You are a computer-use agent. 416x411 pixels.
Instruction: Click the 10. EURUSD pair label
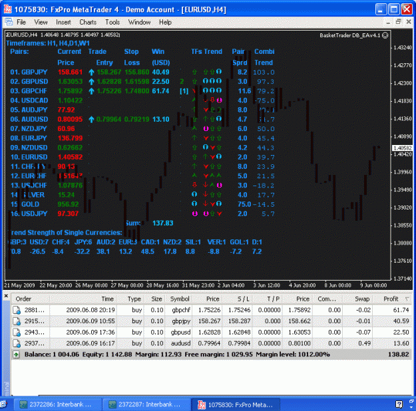click(x=29, y=157)
